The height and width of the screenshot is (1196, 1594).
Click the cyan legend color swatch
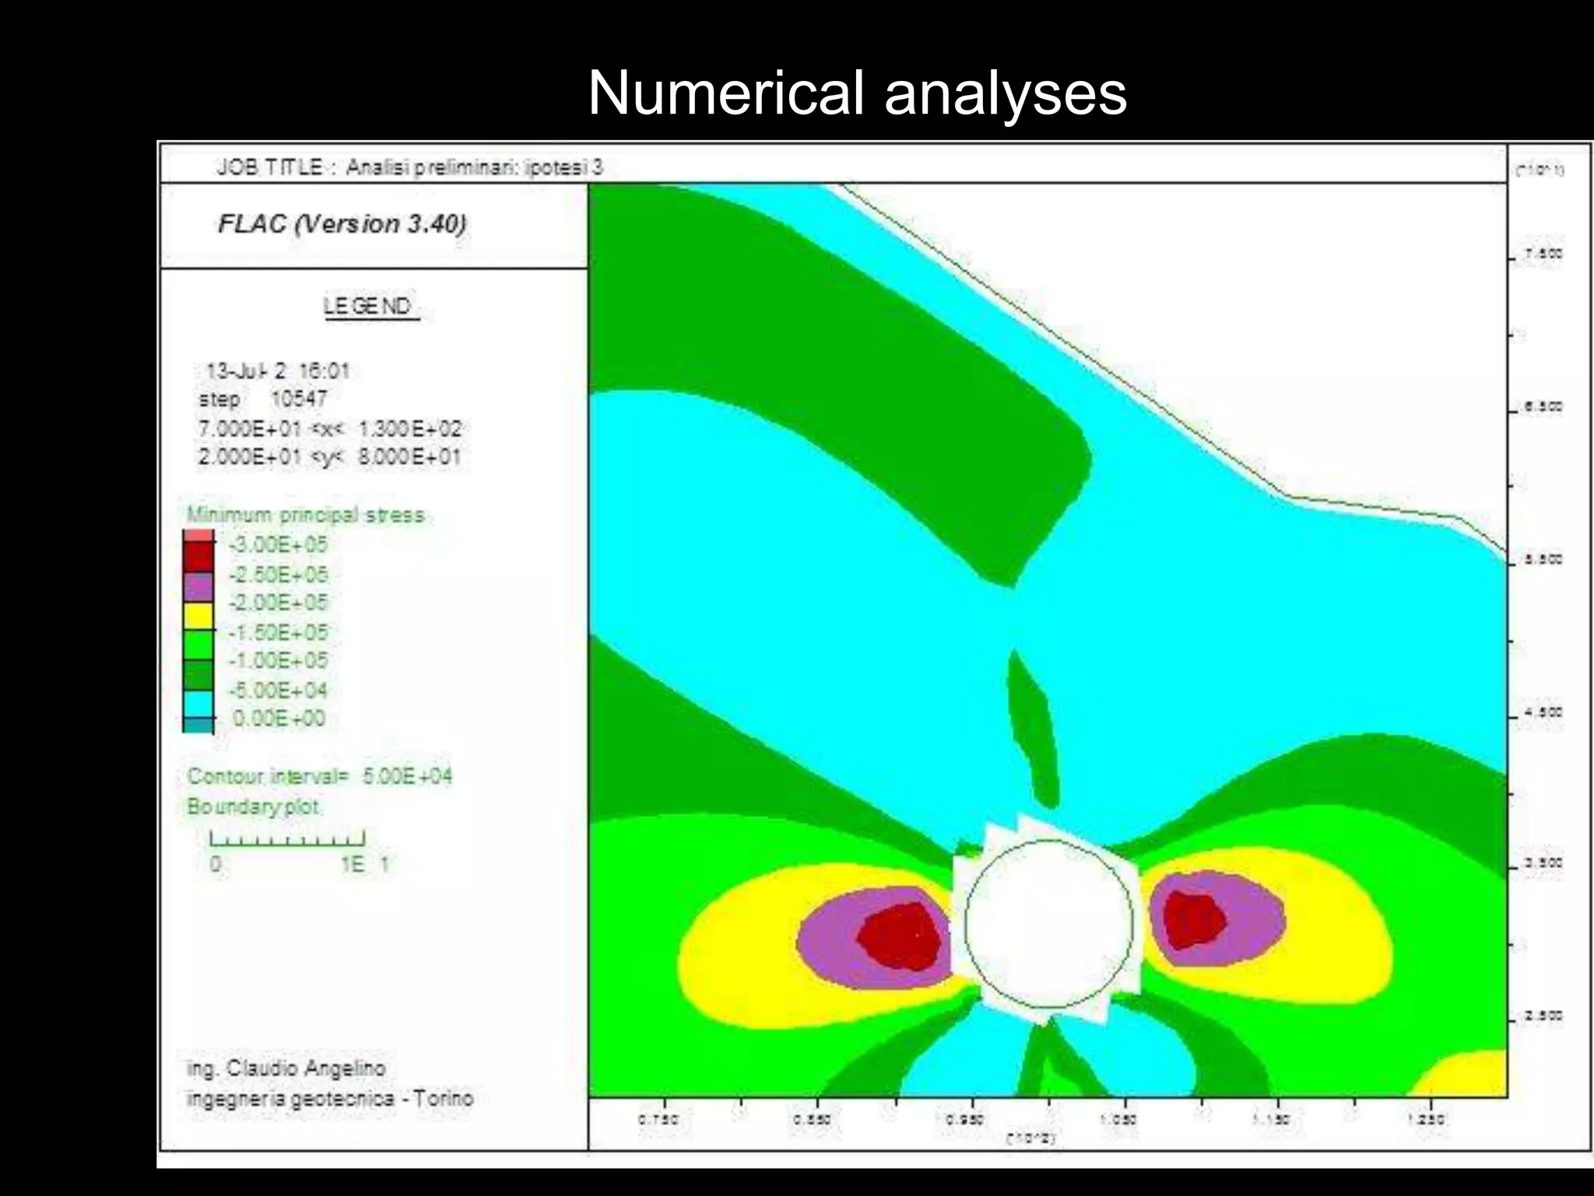click(198, 704)
